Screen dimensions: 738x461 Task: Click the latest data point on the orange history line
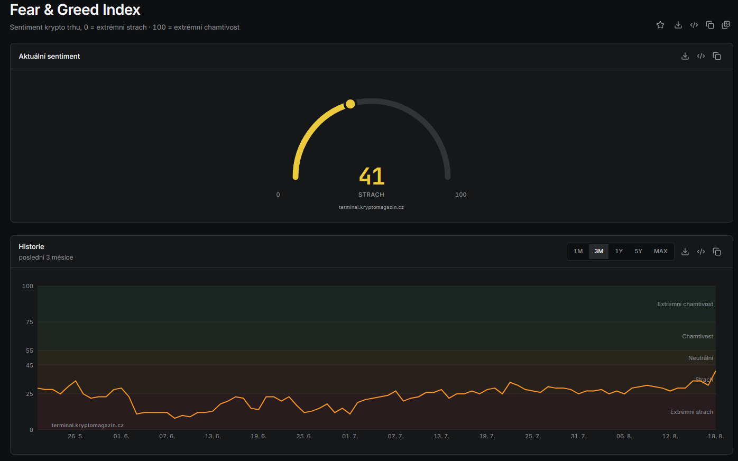pyautogui.click(x=715, y=371)
